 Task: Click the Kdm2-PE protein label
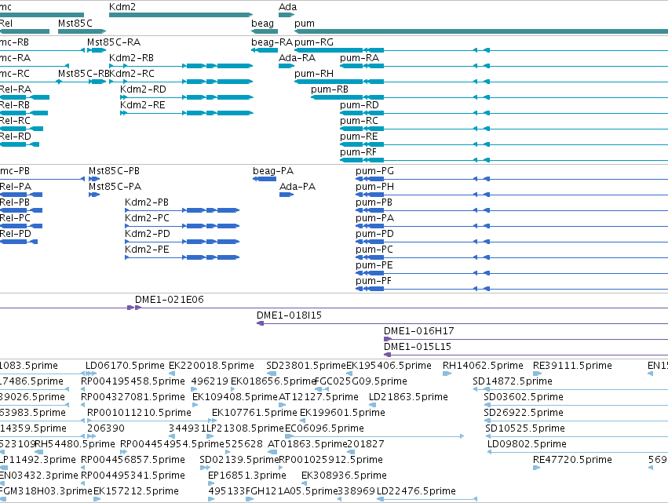pos(147,250)
